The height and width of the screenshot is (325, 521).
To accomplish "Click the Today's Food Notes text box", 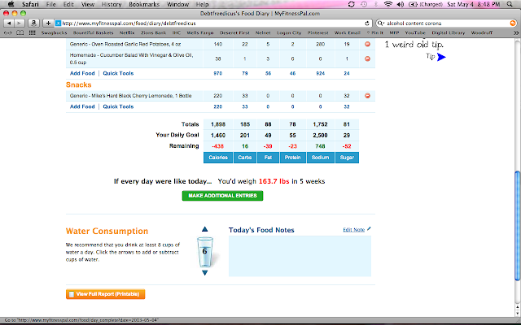I will tap(300, 256).
